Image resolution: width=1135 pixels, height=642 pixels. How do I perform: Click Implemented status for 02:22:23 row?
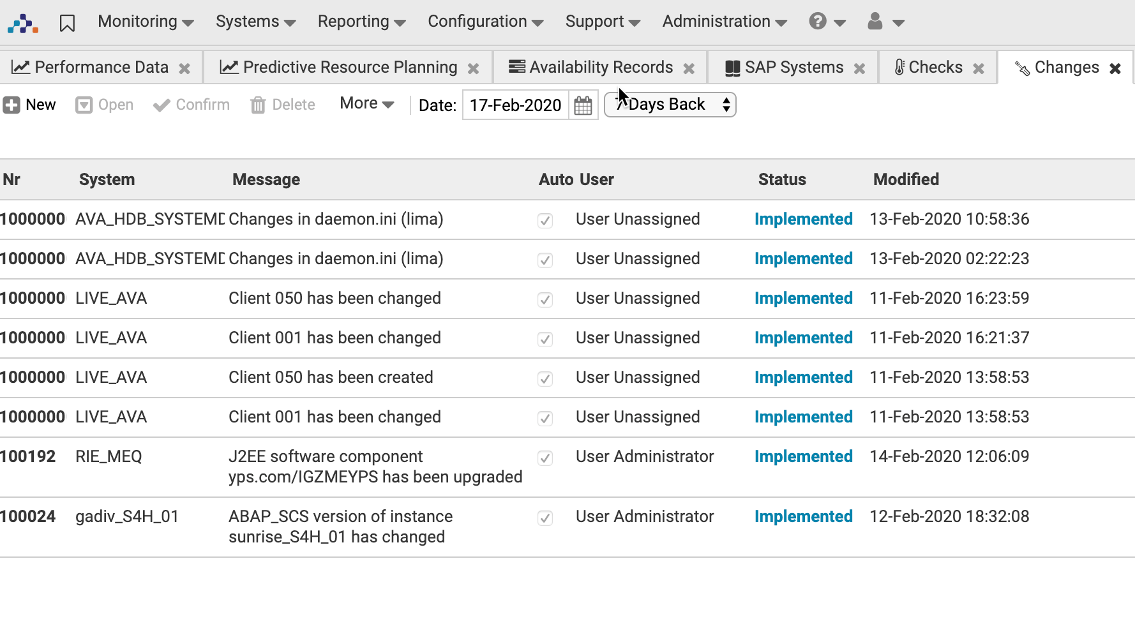tap(803, 258)
